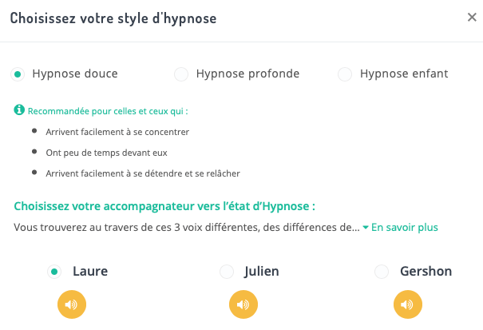
Task: Play Julien's voice sample speaker button
Action: click(243, 304)
